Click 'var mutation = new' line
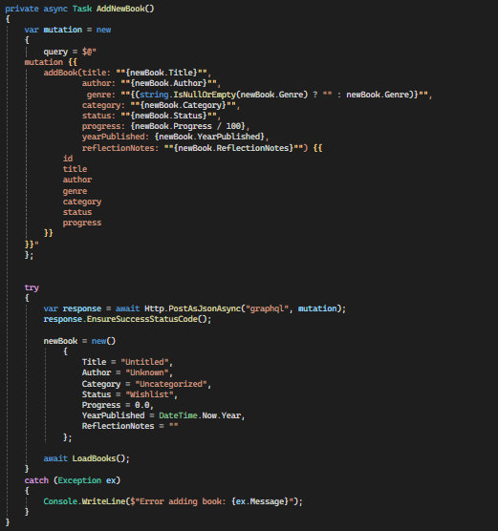The image size is (498, 531). point(68,30)
